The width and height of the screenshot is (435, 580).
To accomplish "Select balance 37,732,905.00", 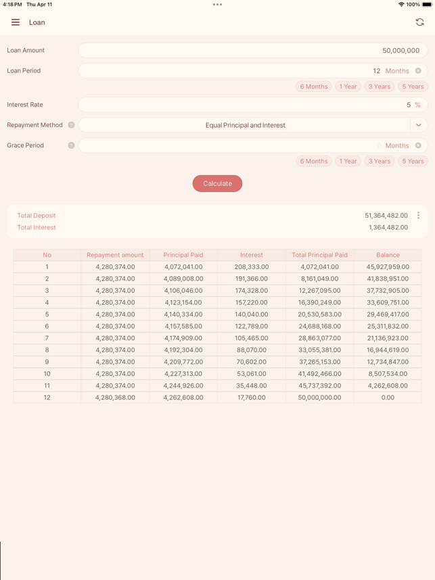I will pyautogui.click(x=388, y=291).
